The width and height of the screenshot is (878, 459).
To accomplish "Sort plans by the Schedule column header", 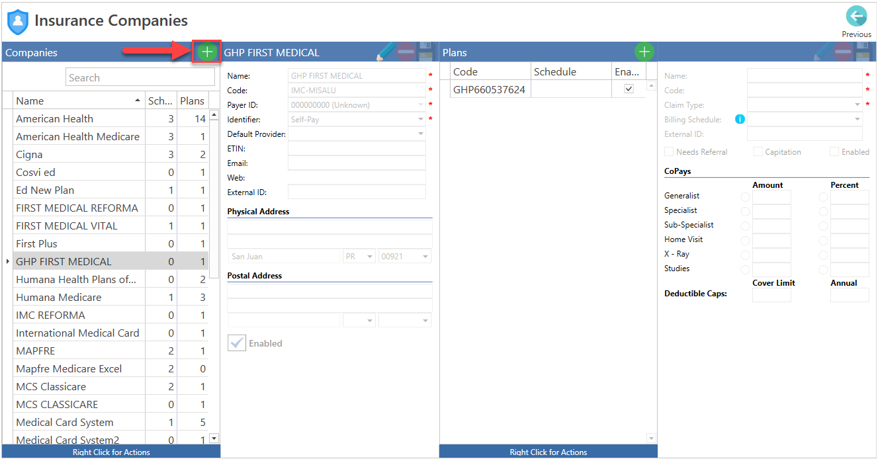I will (x=572, y=71).
